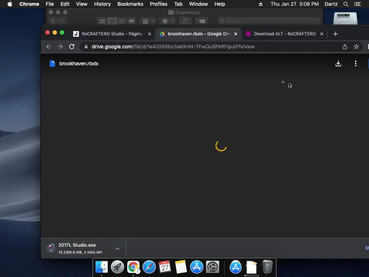Click the back arrow in Downloads Finder window
Viewport: 369px width, 277px height.
coord(53,21)
